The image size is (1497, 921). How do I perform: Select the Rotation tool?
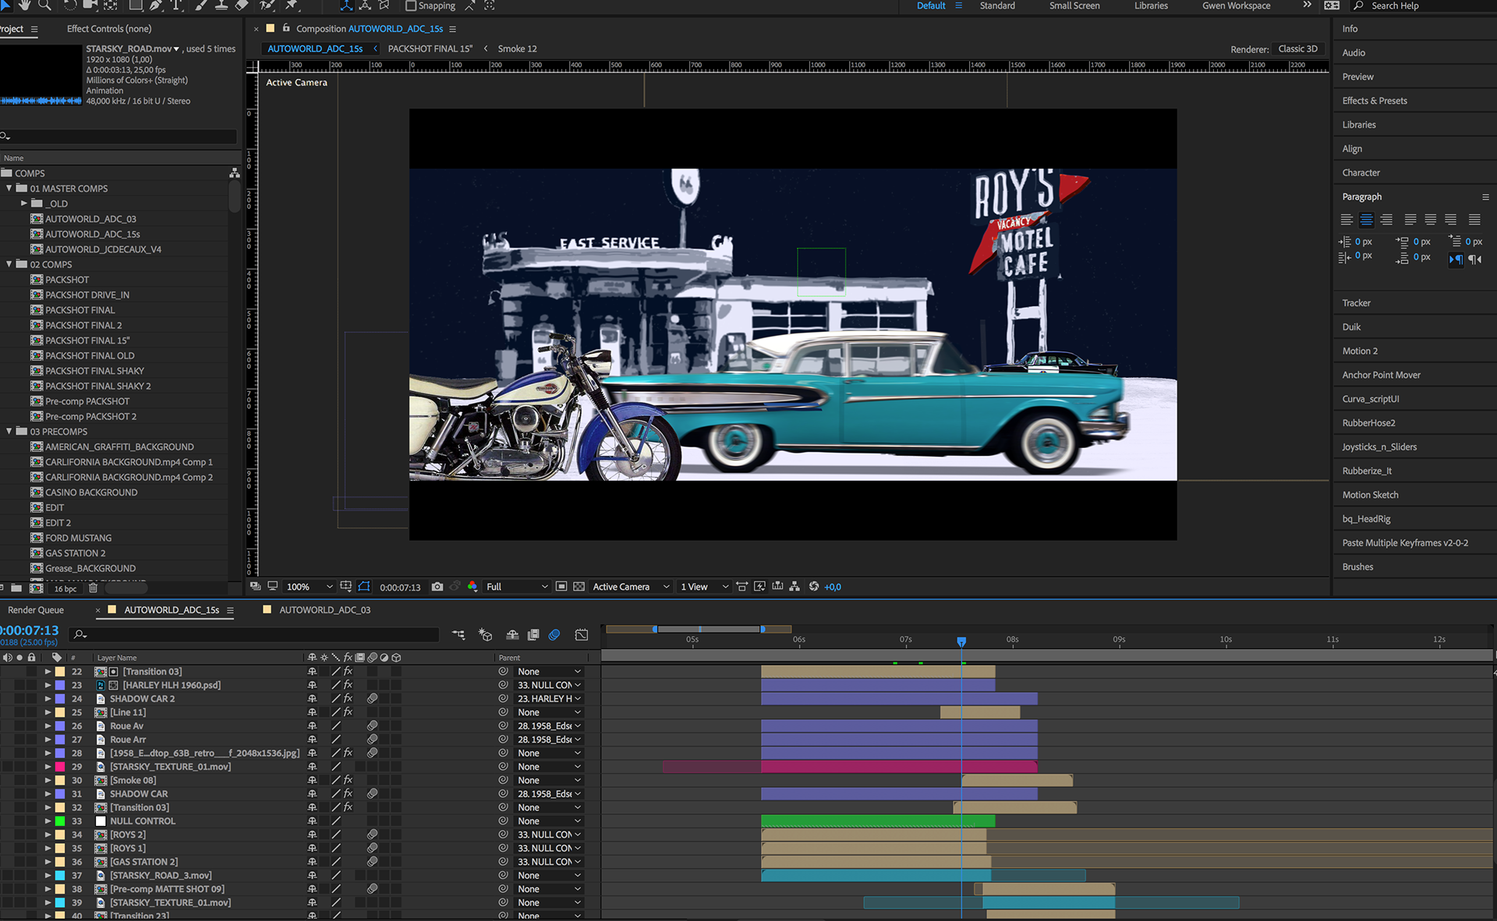(70, 5)
